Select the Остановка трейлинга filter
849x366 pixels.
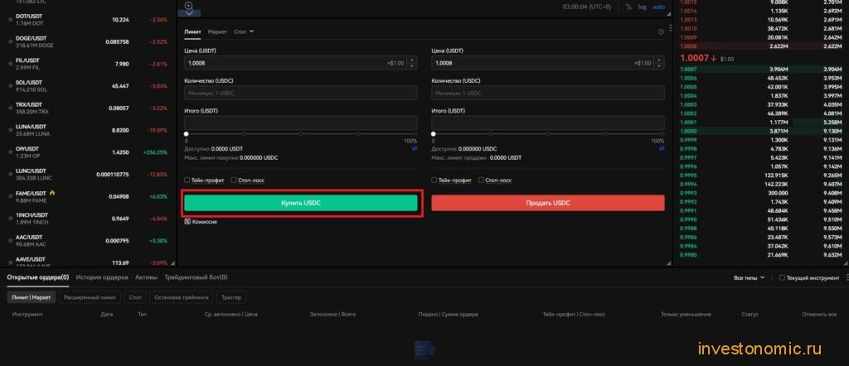tap(182, 297)
